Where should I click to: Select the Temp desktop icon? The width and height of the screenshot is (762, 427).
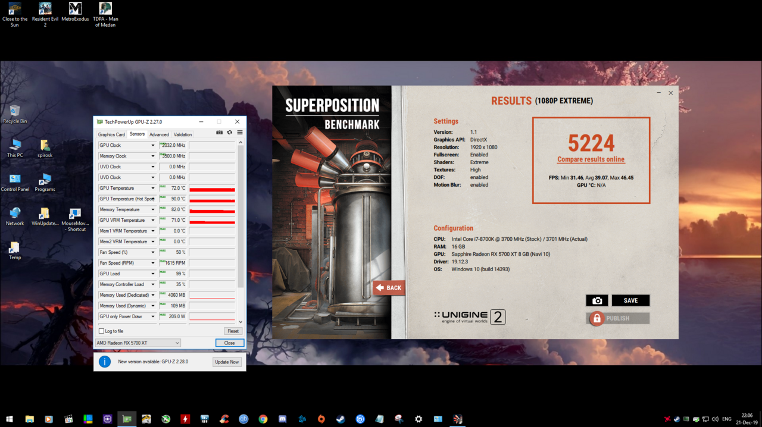coord(15,250)
